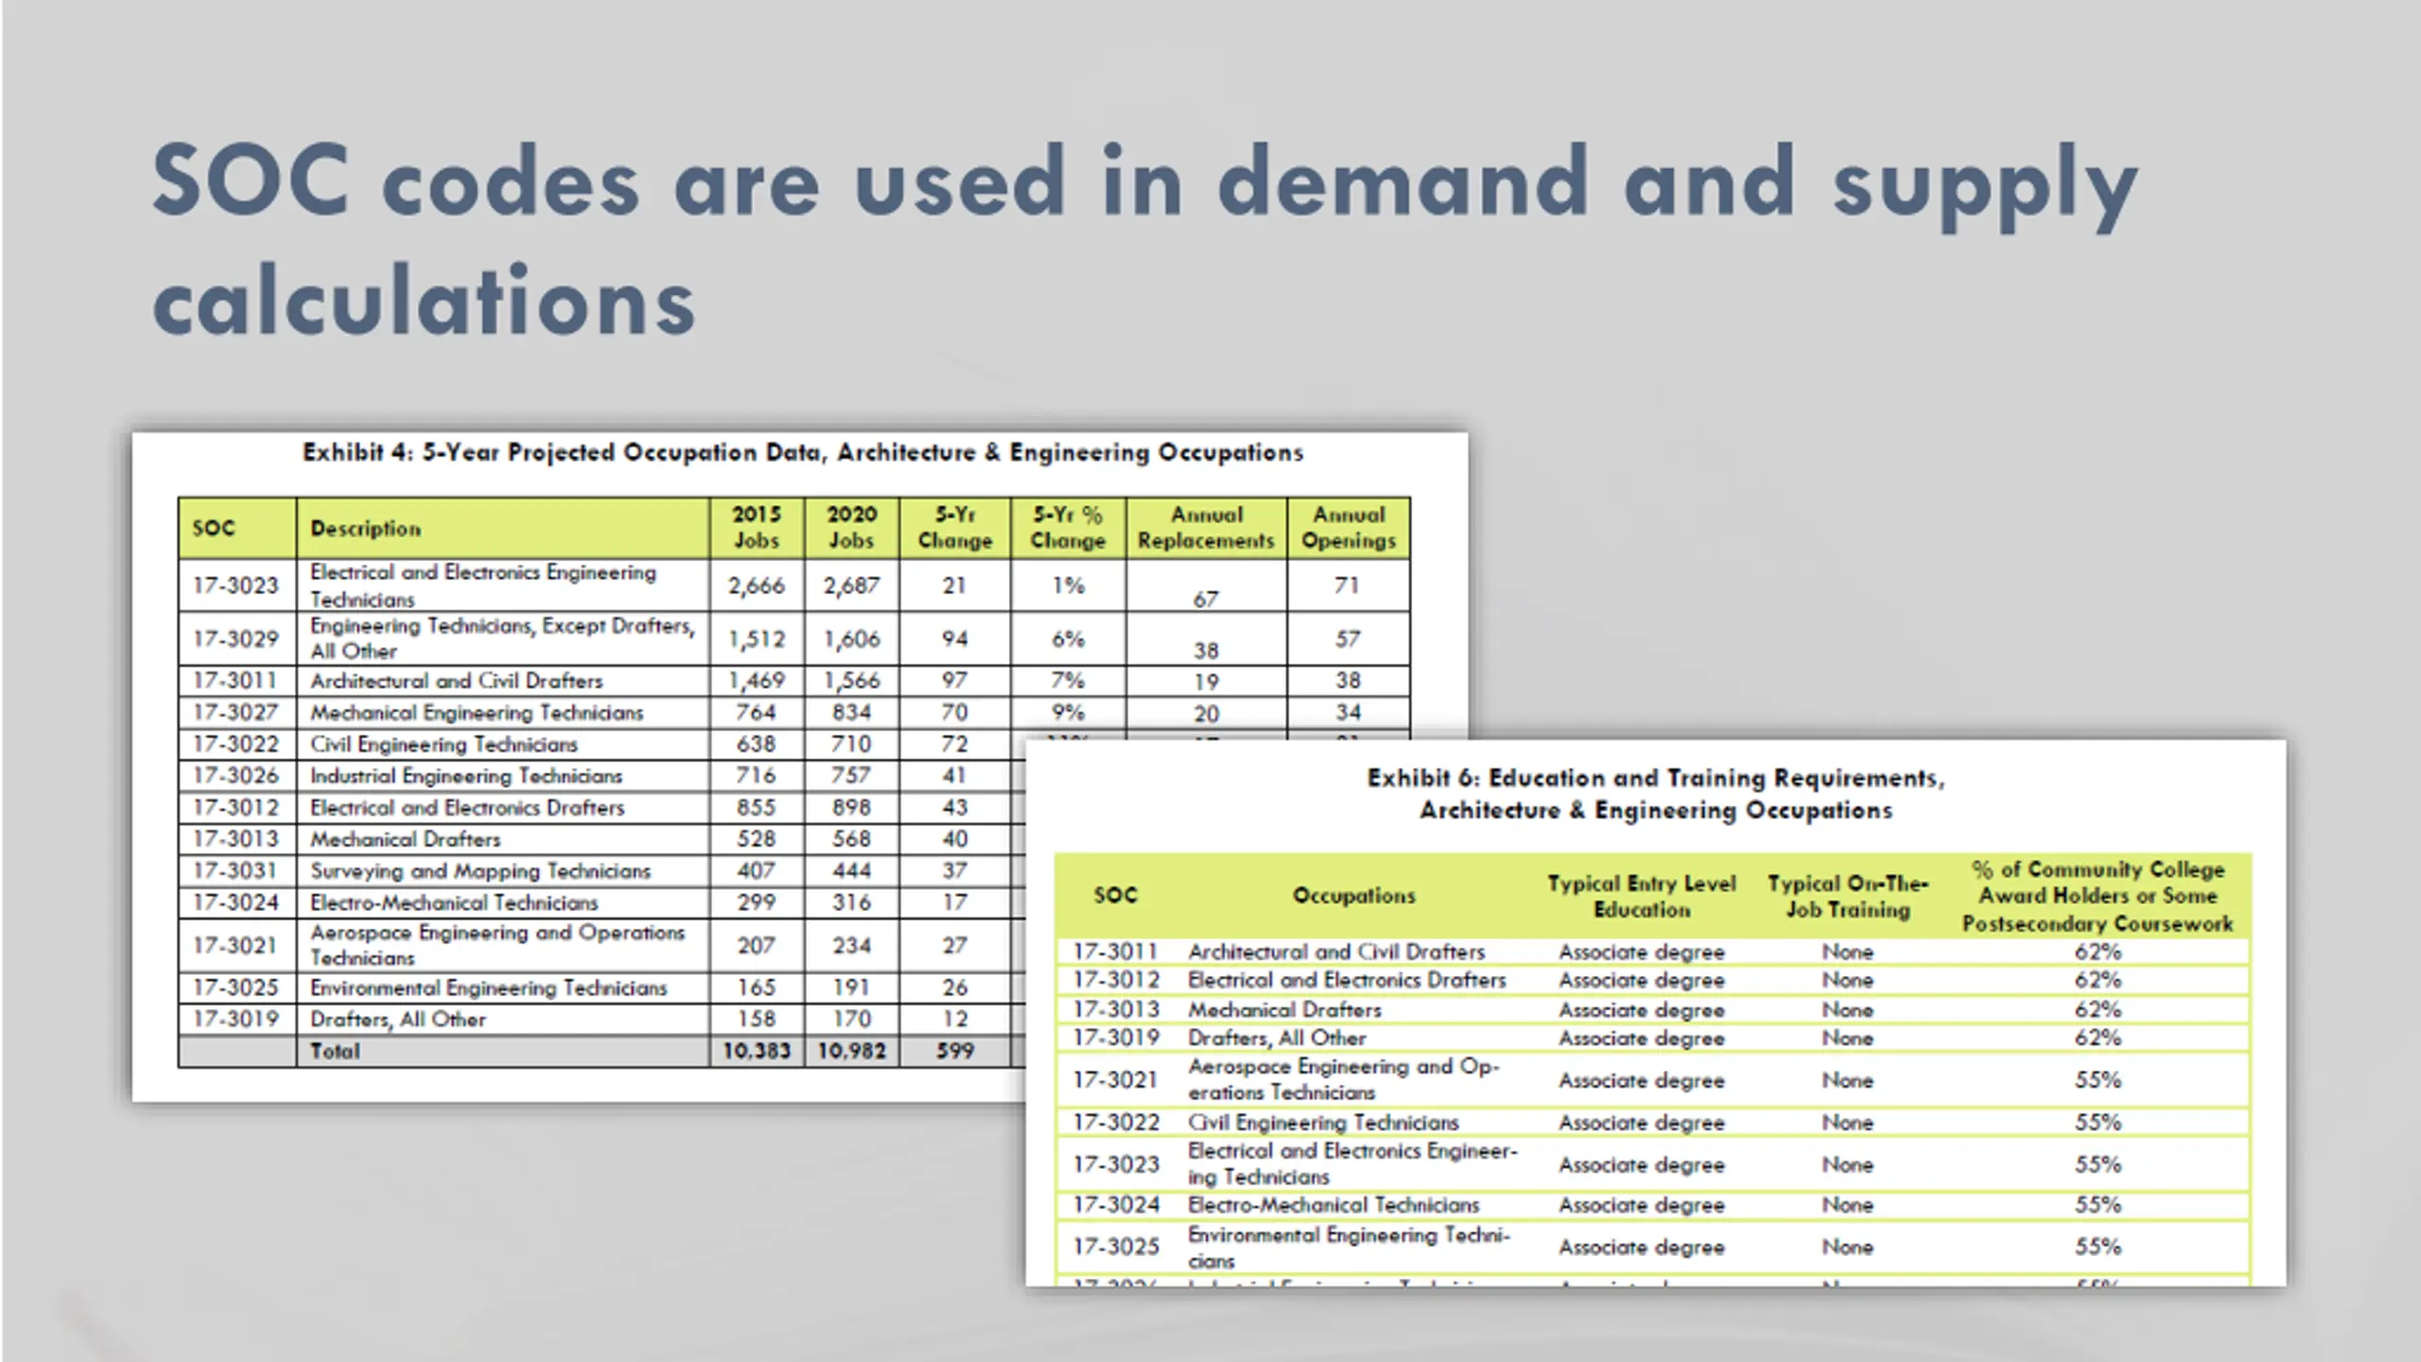Image resolution: width=2421 pixels, height=1362 pixels.
Task: Select SOC code 17-3011 in Exhibit 6
Action: tap(1116, 952)
